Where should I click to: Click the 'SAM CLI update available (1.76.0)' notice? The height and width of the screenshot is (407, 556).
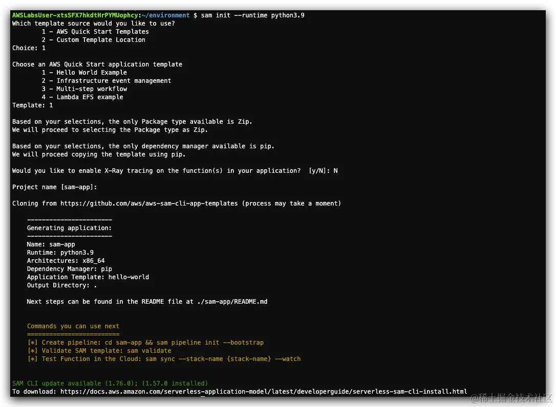(110, 383)
